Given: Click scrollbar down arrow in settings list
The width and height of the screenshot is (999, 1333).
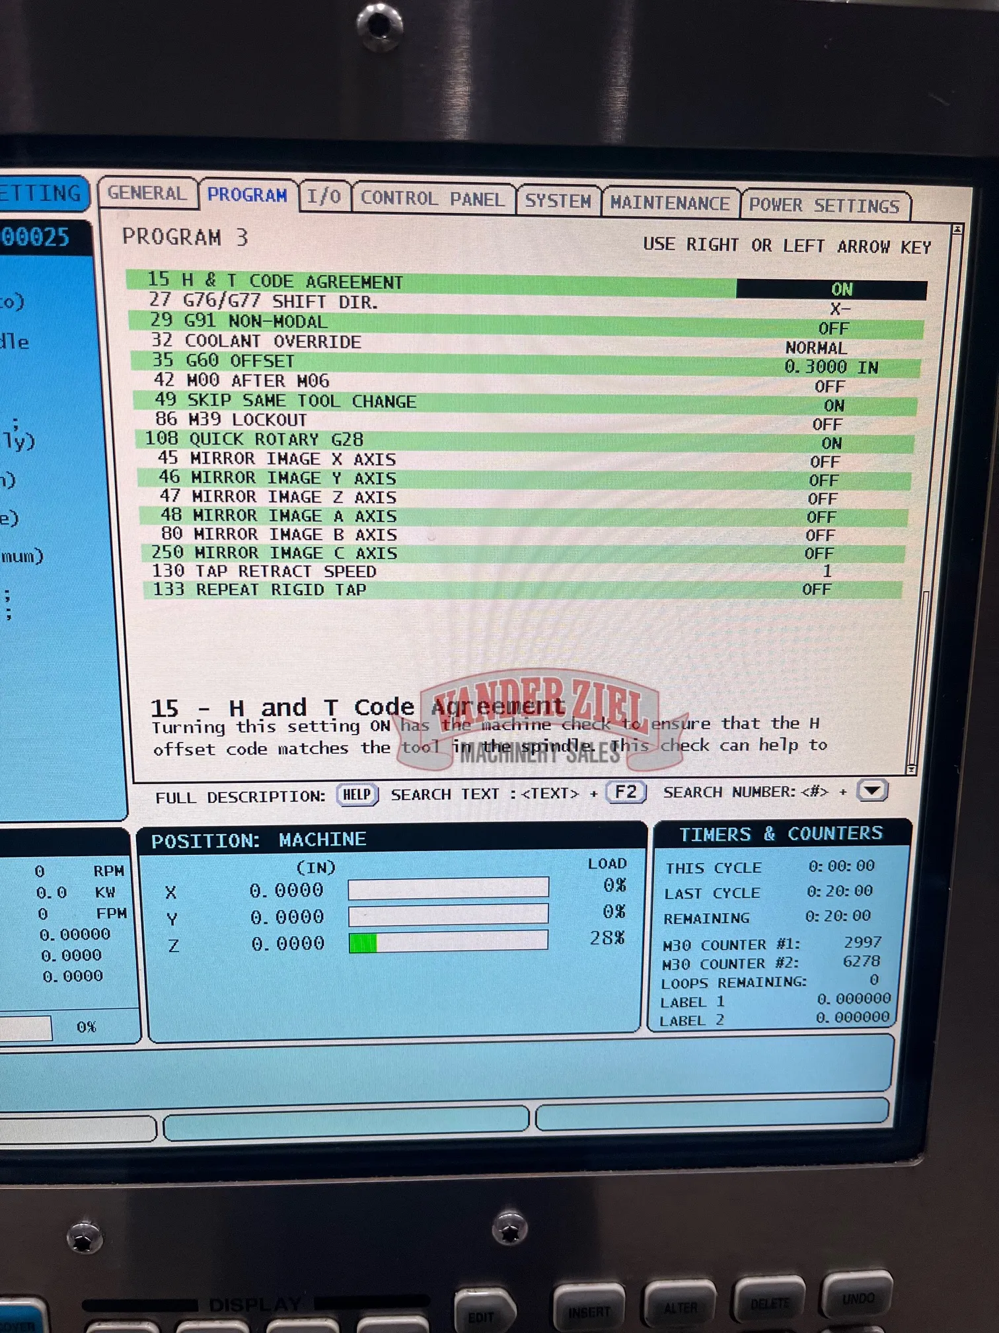Looking at the screenshot, I should tap(911, 769).
